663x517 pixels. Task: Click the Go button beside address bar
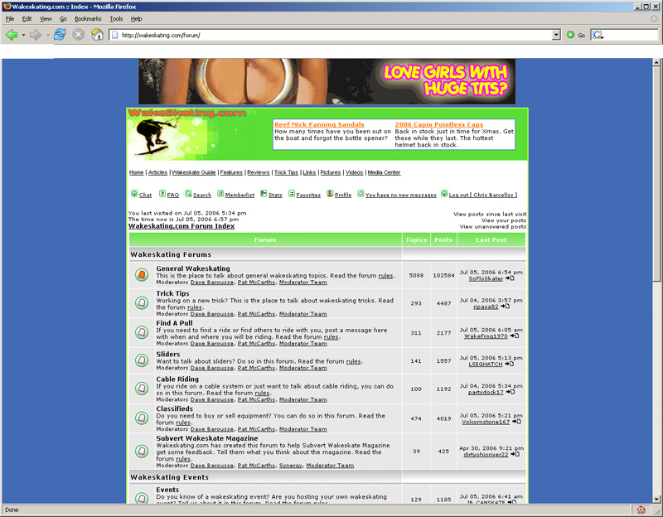point(575,35)
